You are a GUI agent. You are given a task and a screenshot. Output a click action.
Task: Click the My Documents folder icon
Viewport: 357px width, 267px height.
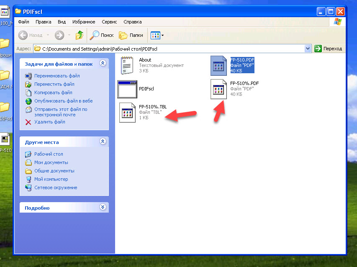point(28,162)
